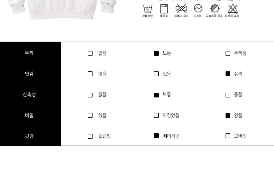The height and width of the screenshot is (184, 274).
Task: Toggle the filled 보통 thickness checkbox
Action: pos(157,53)
